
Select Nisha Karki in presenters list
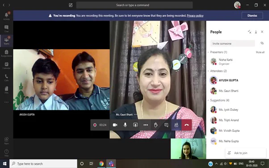click(x=237, y=61)
